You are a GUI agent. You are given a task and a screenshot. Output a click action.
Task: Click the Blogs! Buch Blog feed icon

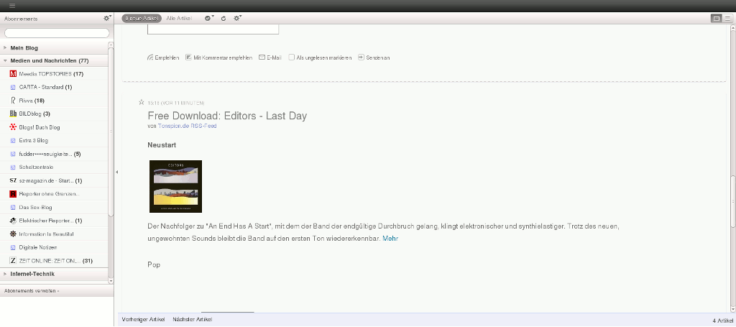click(x=13, y=127)
